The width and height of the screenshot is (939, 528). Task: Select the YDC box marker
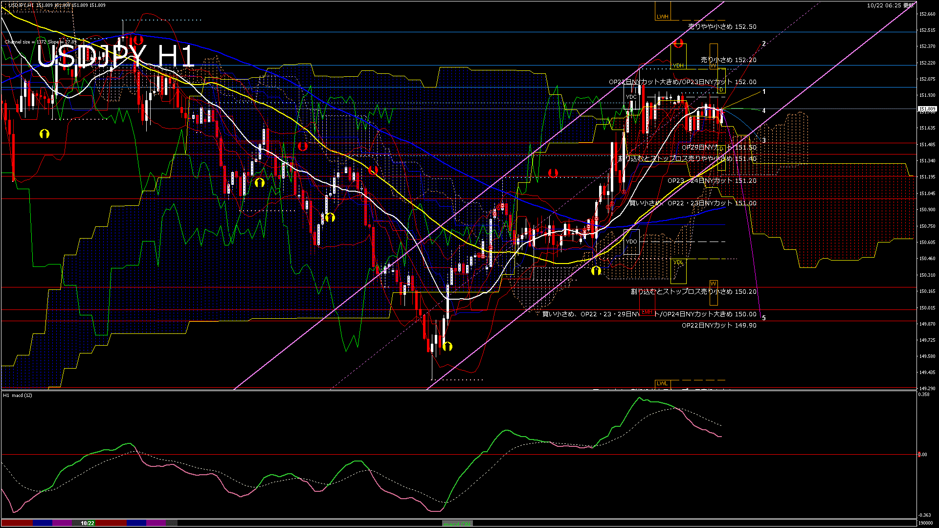[631, 97]
